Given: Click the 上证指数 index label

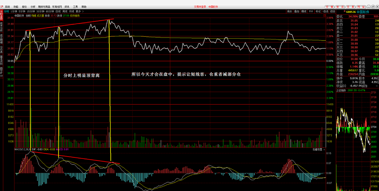Looking at the screenshot, I should pyautogui.click(x=341, y=90).
